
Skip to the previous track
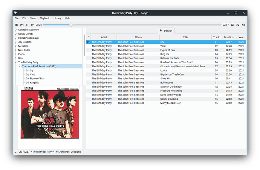[22, 25]
